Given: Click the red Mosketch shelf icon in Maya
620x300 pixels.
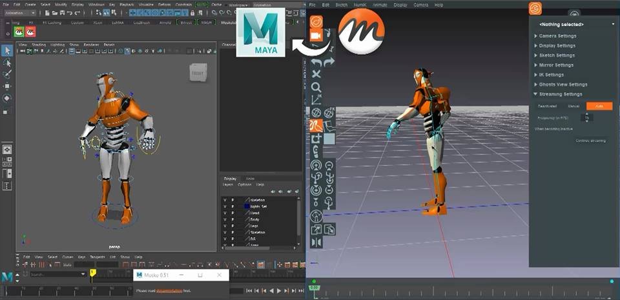Looking at the screenshot, I should [30, 32].
